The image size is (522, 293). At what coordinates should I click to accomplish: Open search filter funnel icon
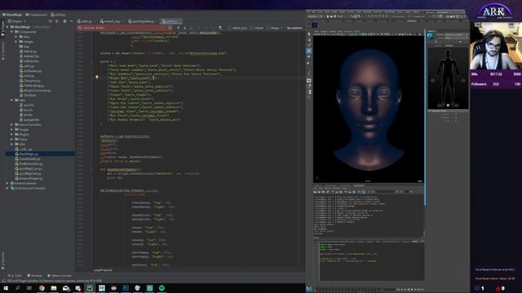220,28
